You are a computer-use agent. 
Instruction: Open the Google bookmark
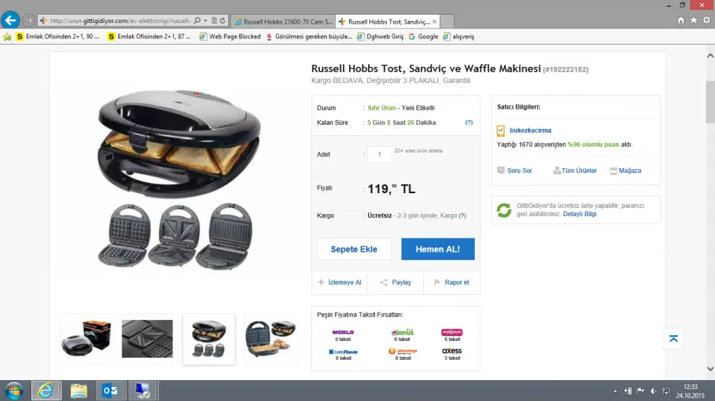[423, 36]
